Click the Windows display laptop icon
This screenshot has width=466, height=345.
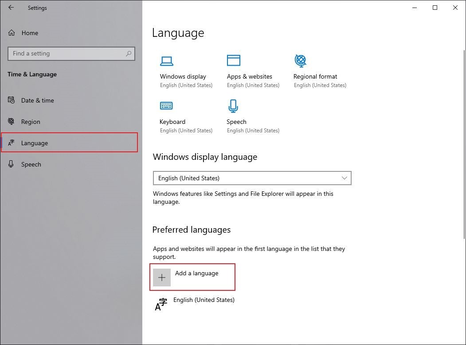coord(166,61)
